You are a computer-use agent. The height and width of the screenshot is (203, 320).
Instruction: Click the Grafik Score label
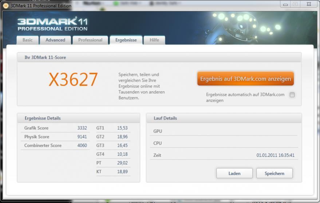coord(36,128)
